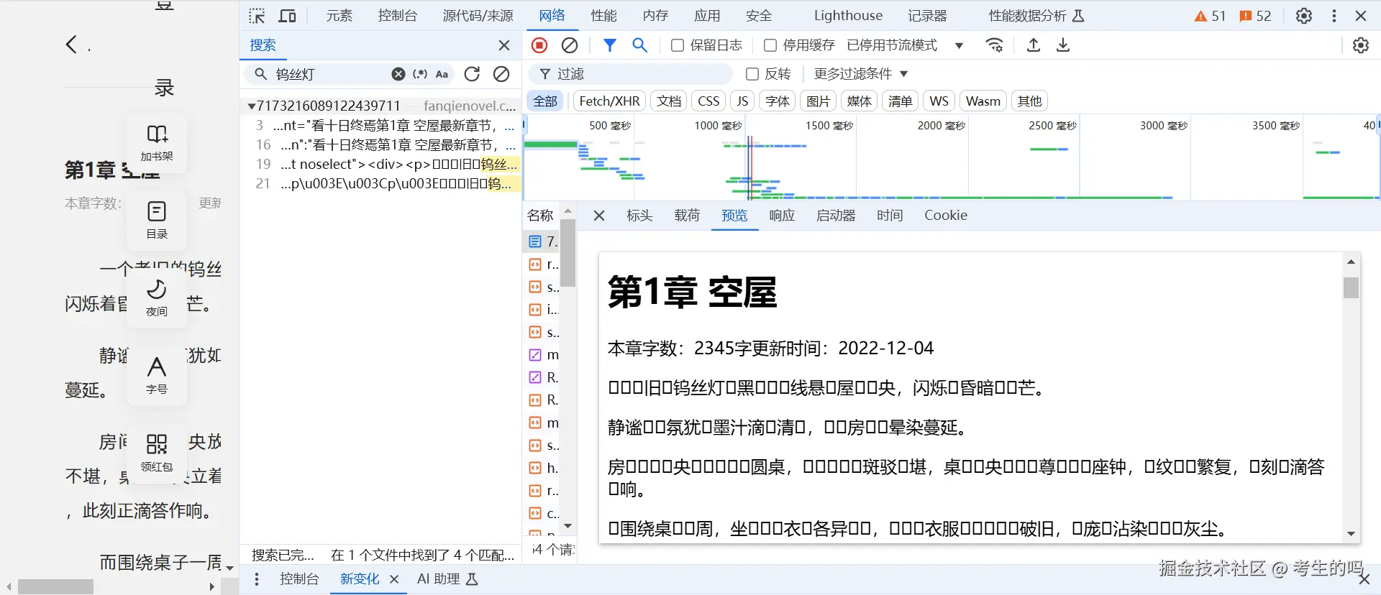Image resolution: width=1381 pixels, height=595 pixels.
Task: Click the page horizontal scrollbar thumb
Action: [x=56, y=586]
